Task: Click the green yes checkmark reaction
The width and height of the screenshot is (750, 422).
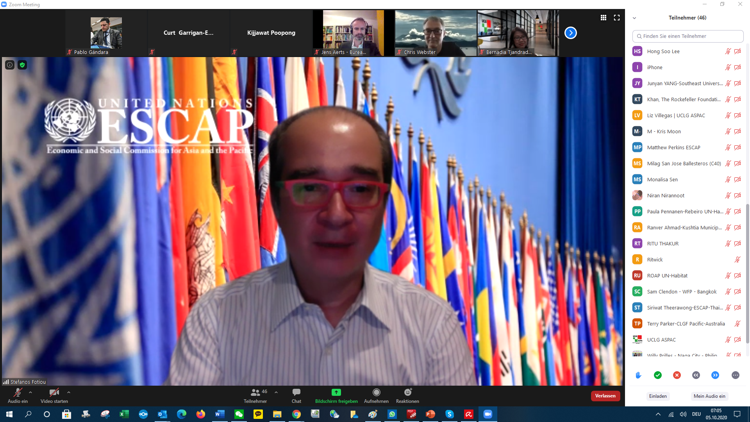Action: pyautogui.click(x=658, y=375)
